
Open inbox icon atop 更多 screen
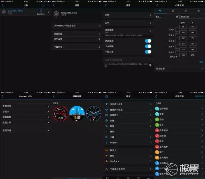click(x=107, y=96)
